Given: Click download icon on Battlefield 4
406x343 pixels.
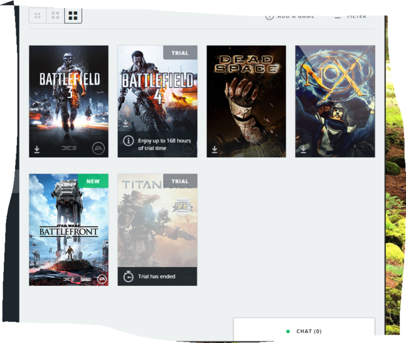Looking at the screenshot, I should coord(126,123).
